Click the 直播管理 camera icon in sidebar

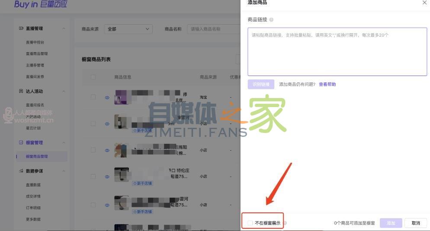(x=21, y=28)
